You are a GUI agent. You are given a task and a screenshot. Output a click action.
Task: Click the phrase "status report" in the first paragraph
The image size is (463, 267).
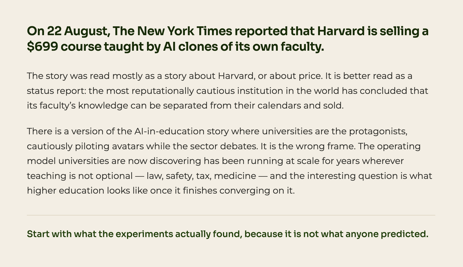(56, 91)
